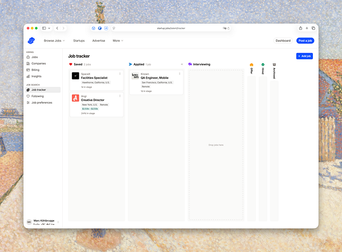Click the Safari share icon

(300, 28)
